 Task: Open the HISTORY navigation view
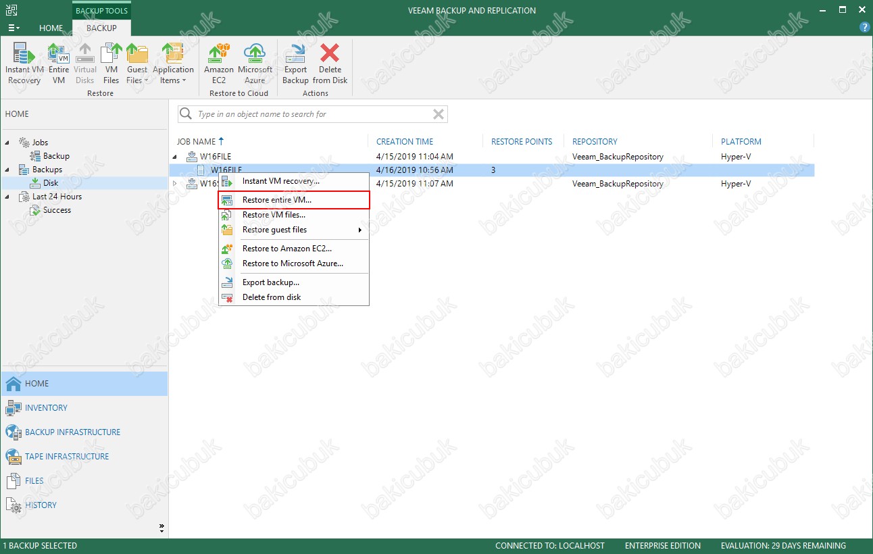(x=84, y=505)
